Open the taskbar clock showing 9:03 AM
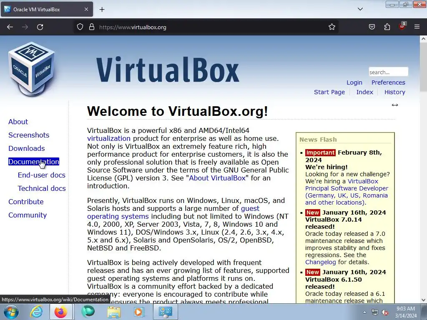 pos(406,312)
